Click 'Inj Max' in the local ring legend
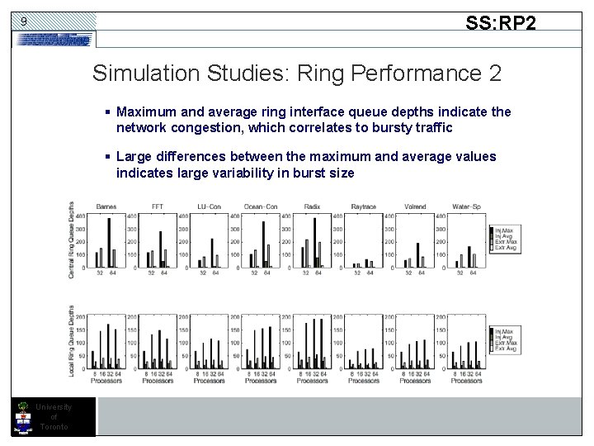This screenshot has height=446, width=594. pos(504,331)
